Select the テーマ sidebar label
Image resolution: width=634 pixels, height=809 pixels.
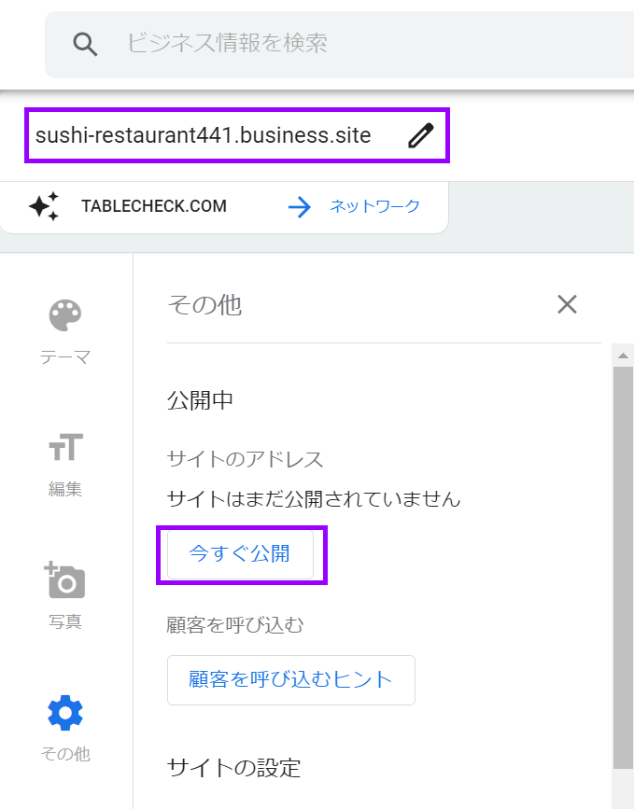click(65, 356)
